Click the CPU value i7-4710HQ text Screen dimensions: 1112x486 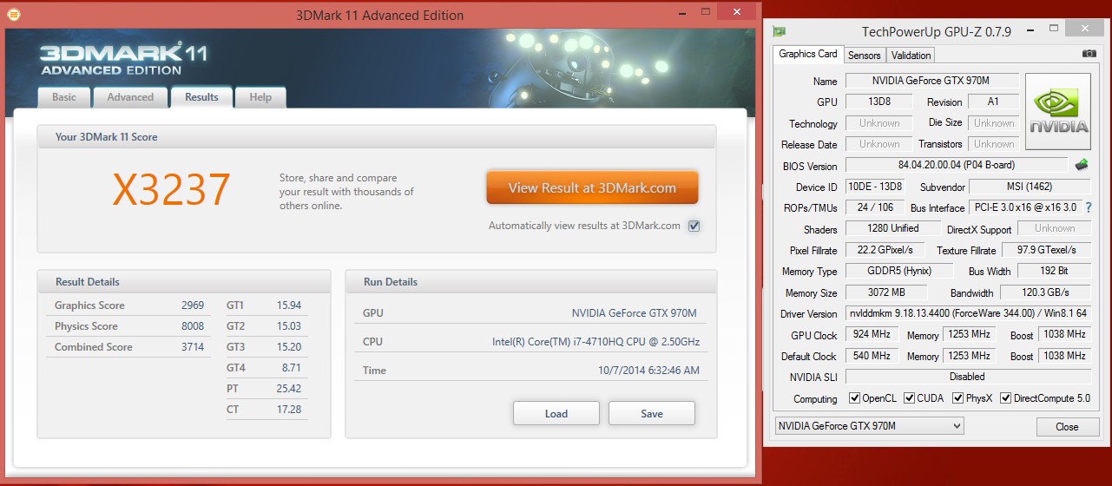[x=595, y=342]
